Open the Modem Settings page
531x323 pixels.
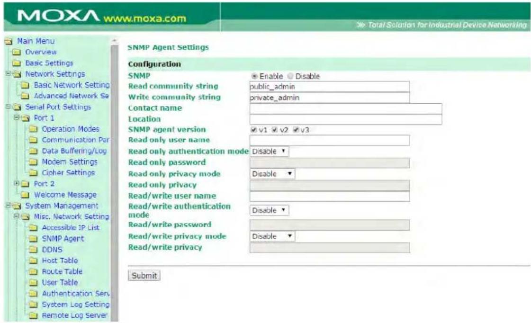(70, 162)
